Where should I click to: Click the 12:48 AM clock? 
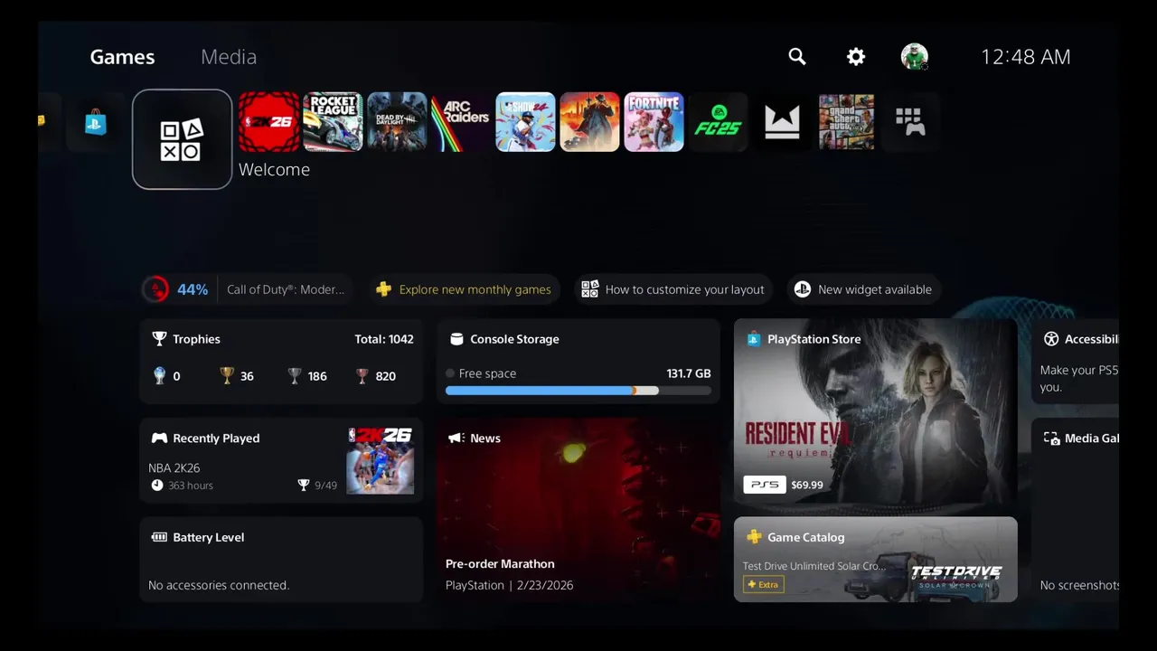point(1025,56)
